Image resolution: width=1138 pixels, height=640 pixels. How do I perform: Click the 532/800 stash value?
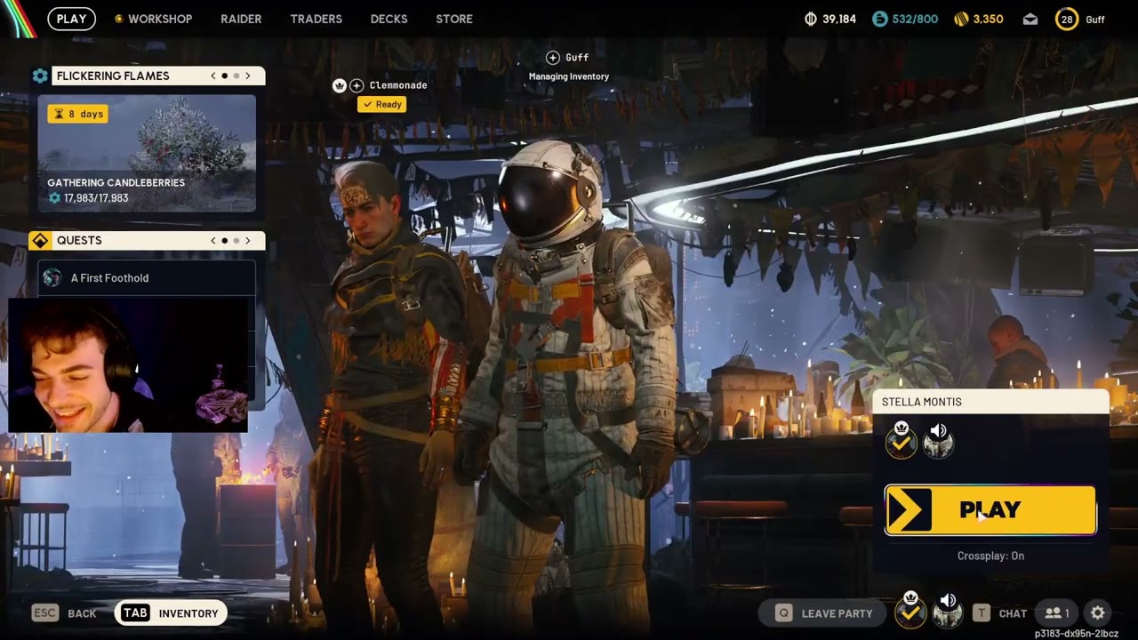[915, 19]
